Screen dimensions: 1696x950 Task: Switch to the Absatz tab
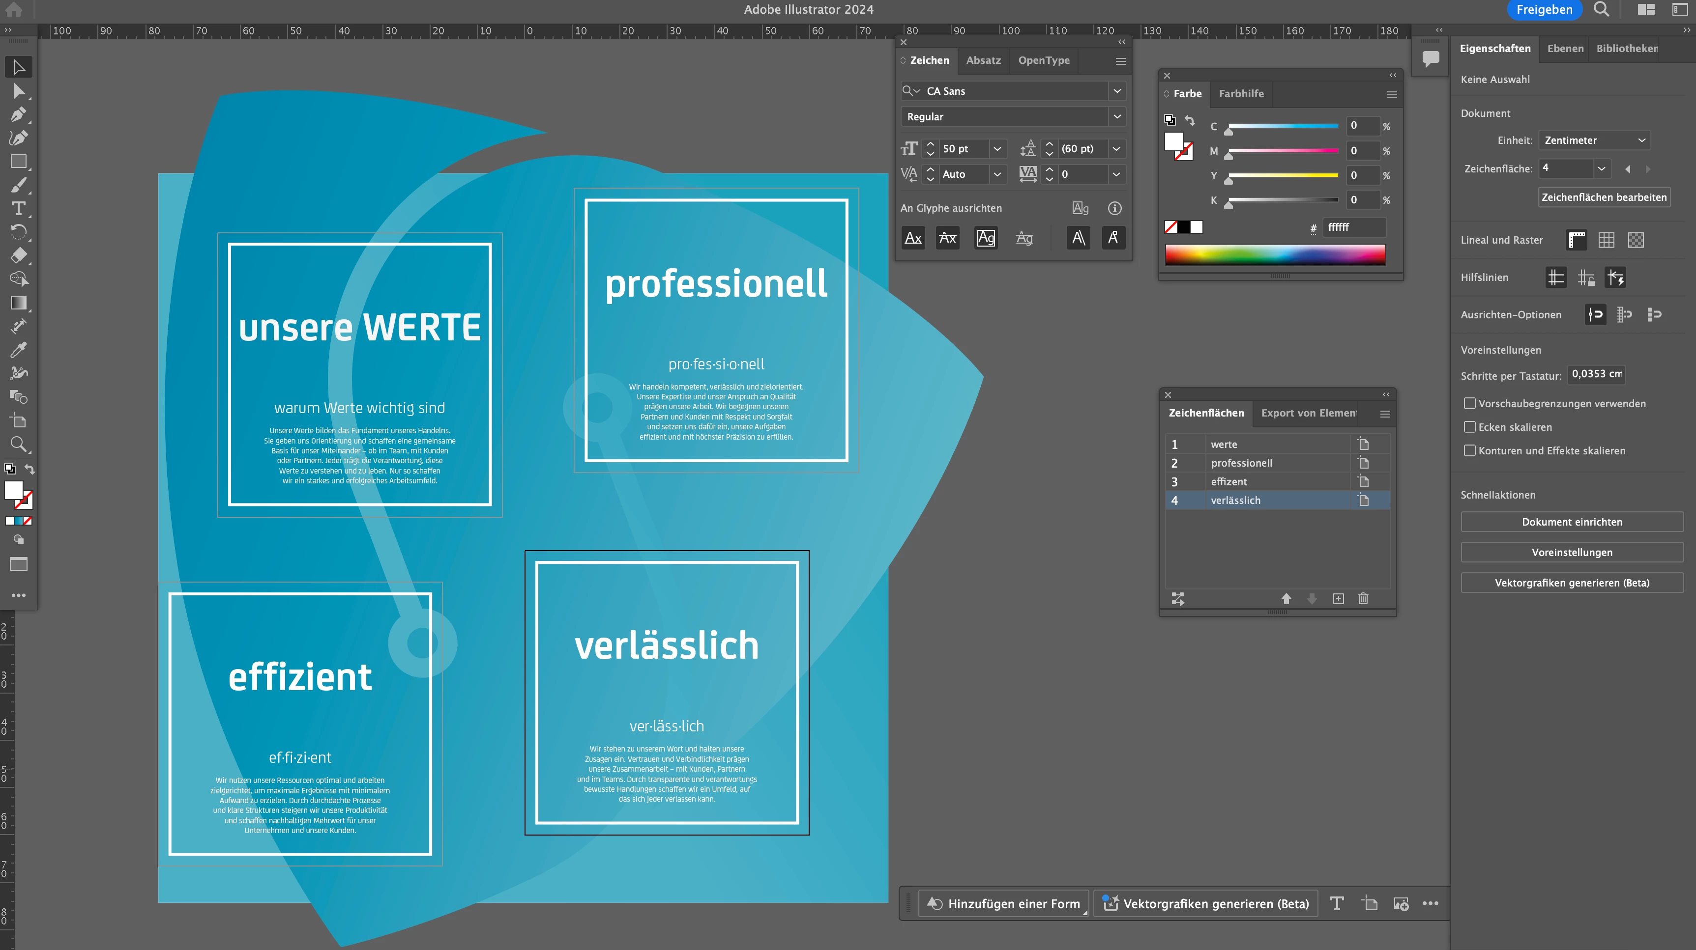pyautogui.click(x=983, y=60)
